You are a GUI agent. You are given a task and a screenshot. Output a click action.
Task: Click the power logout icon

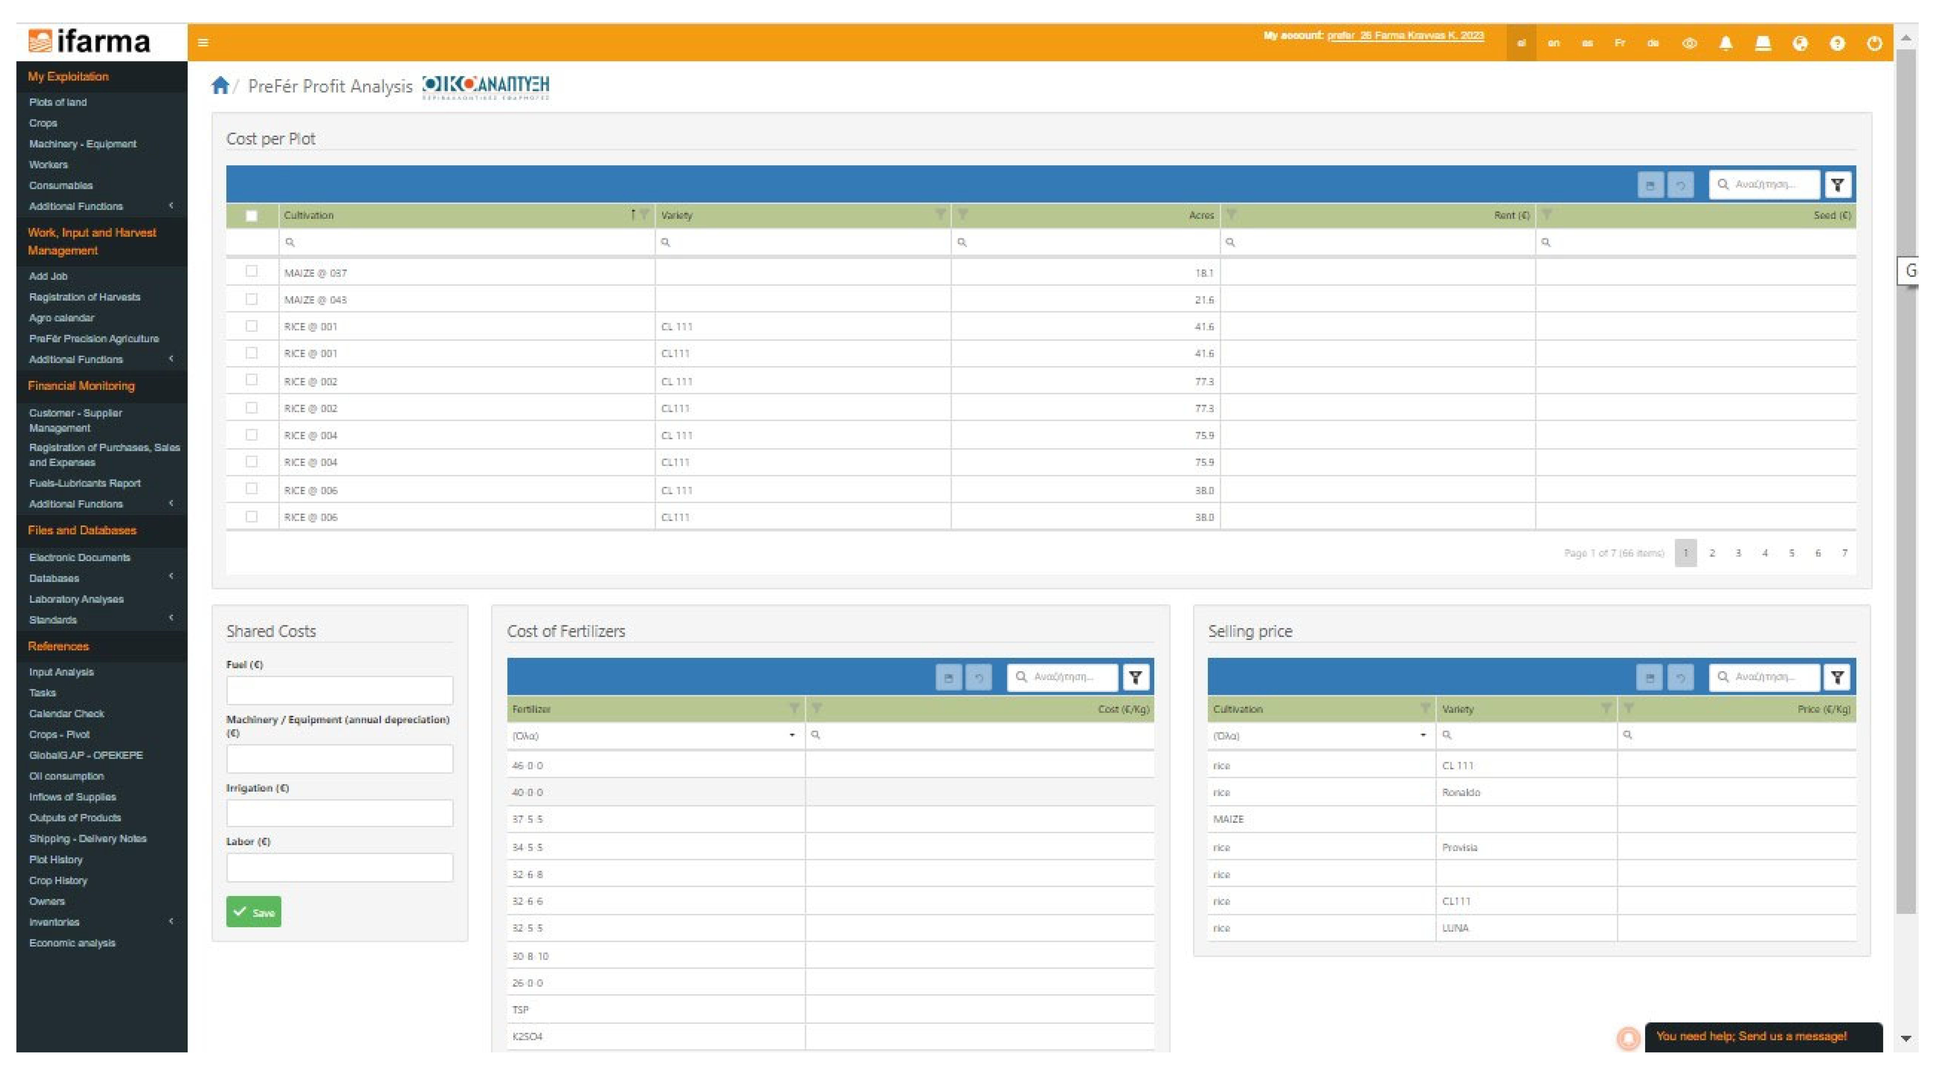click(1874, 43)
